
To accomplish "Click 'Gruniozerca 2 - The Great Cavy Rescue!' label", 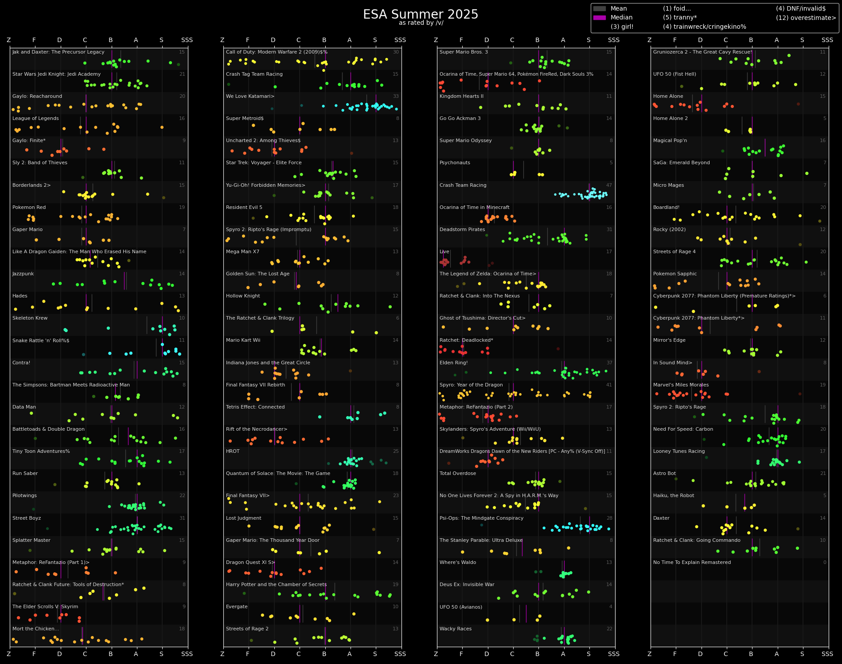I will (702, 52).
